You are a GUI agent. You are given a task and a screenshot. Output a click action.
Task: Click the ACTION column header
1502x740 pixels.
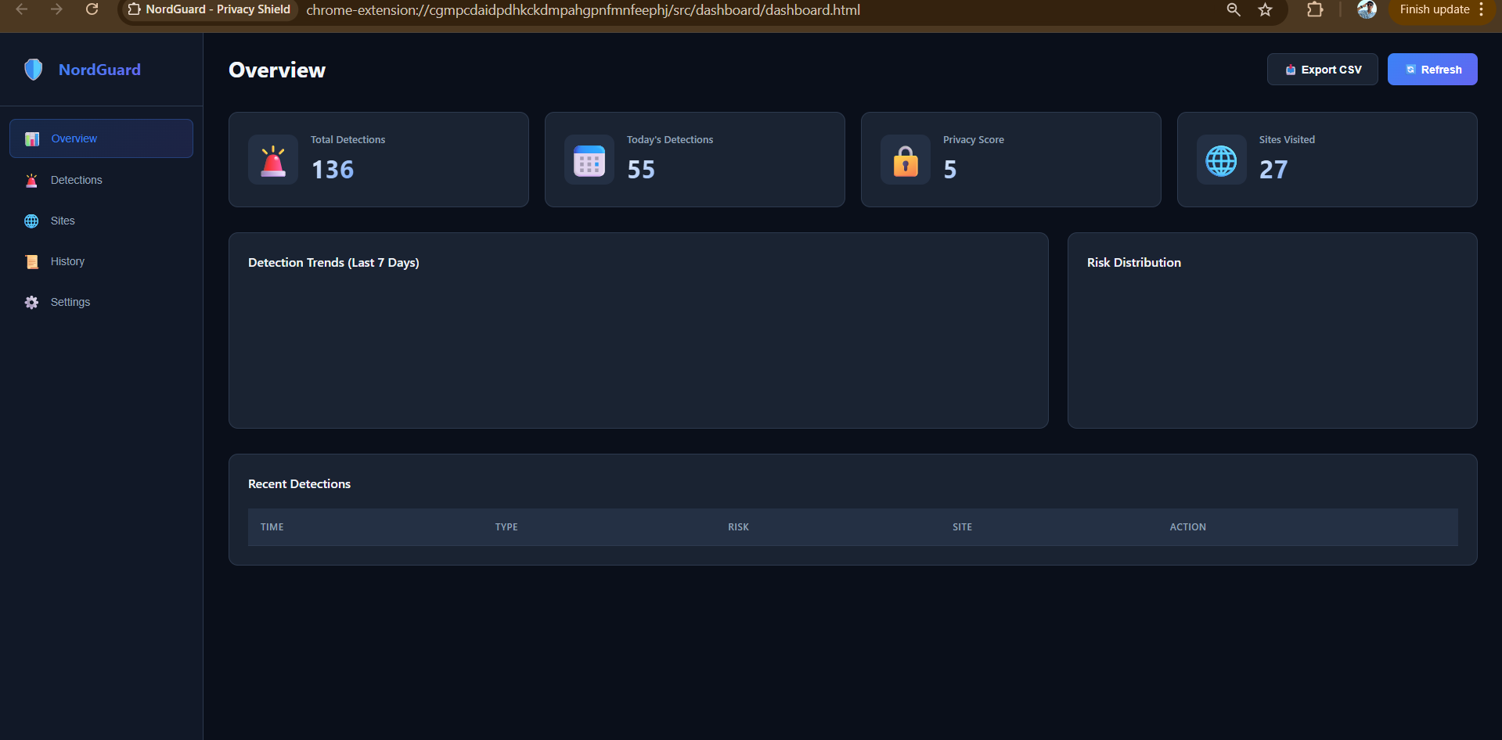1187,527
